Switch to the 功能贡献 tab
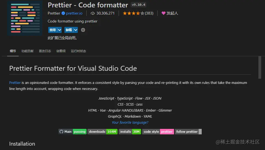 (27, 51)
